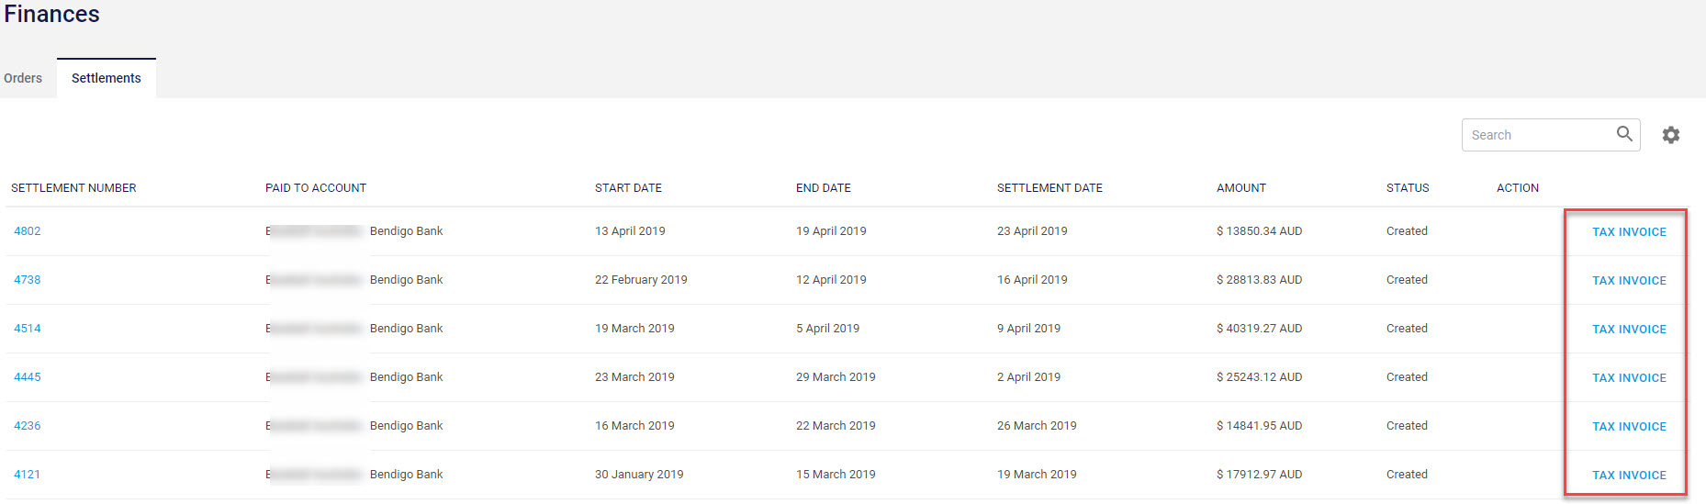This screenshot has width=1706, height=504.
Task: View Tax Invoice for settlement 4514
Action: coord(1629,330)
